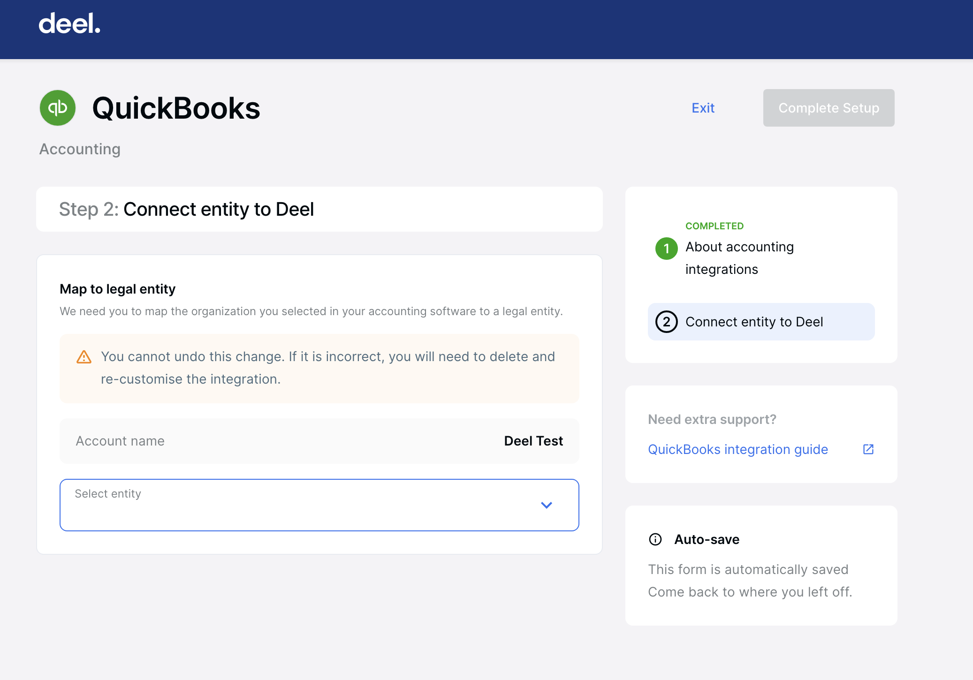The width and height of the screenshot is (973, 680).
Task: Open the external link icon beside integration guide
Action: (x=868, y=449)
